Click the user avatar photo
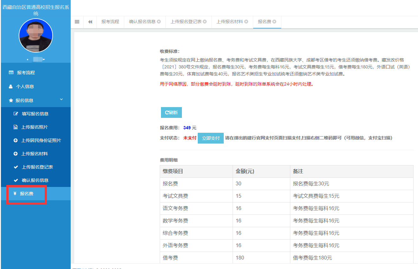 35,35
